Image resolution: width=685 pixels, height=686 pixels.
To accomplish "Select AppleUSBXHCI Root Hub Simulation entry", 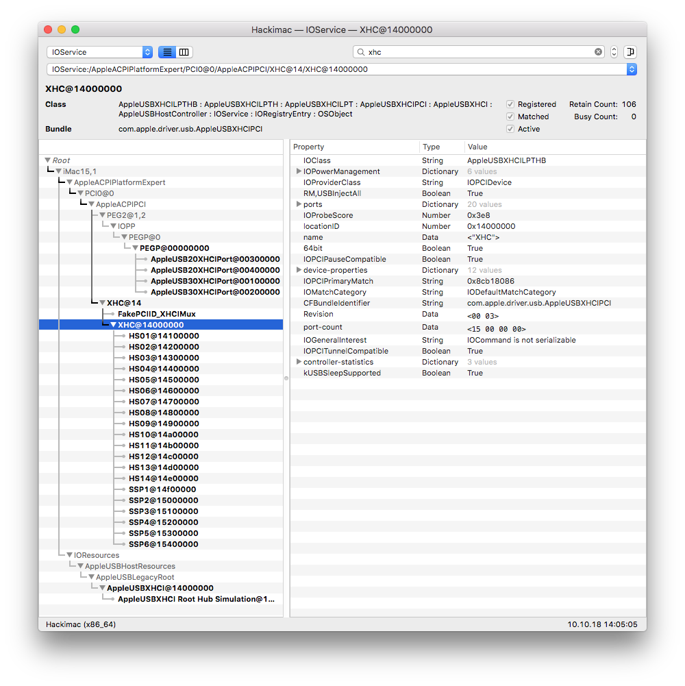I will (196, 599).
